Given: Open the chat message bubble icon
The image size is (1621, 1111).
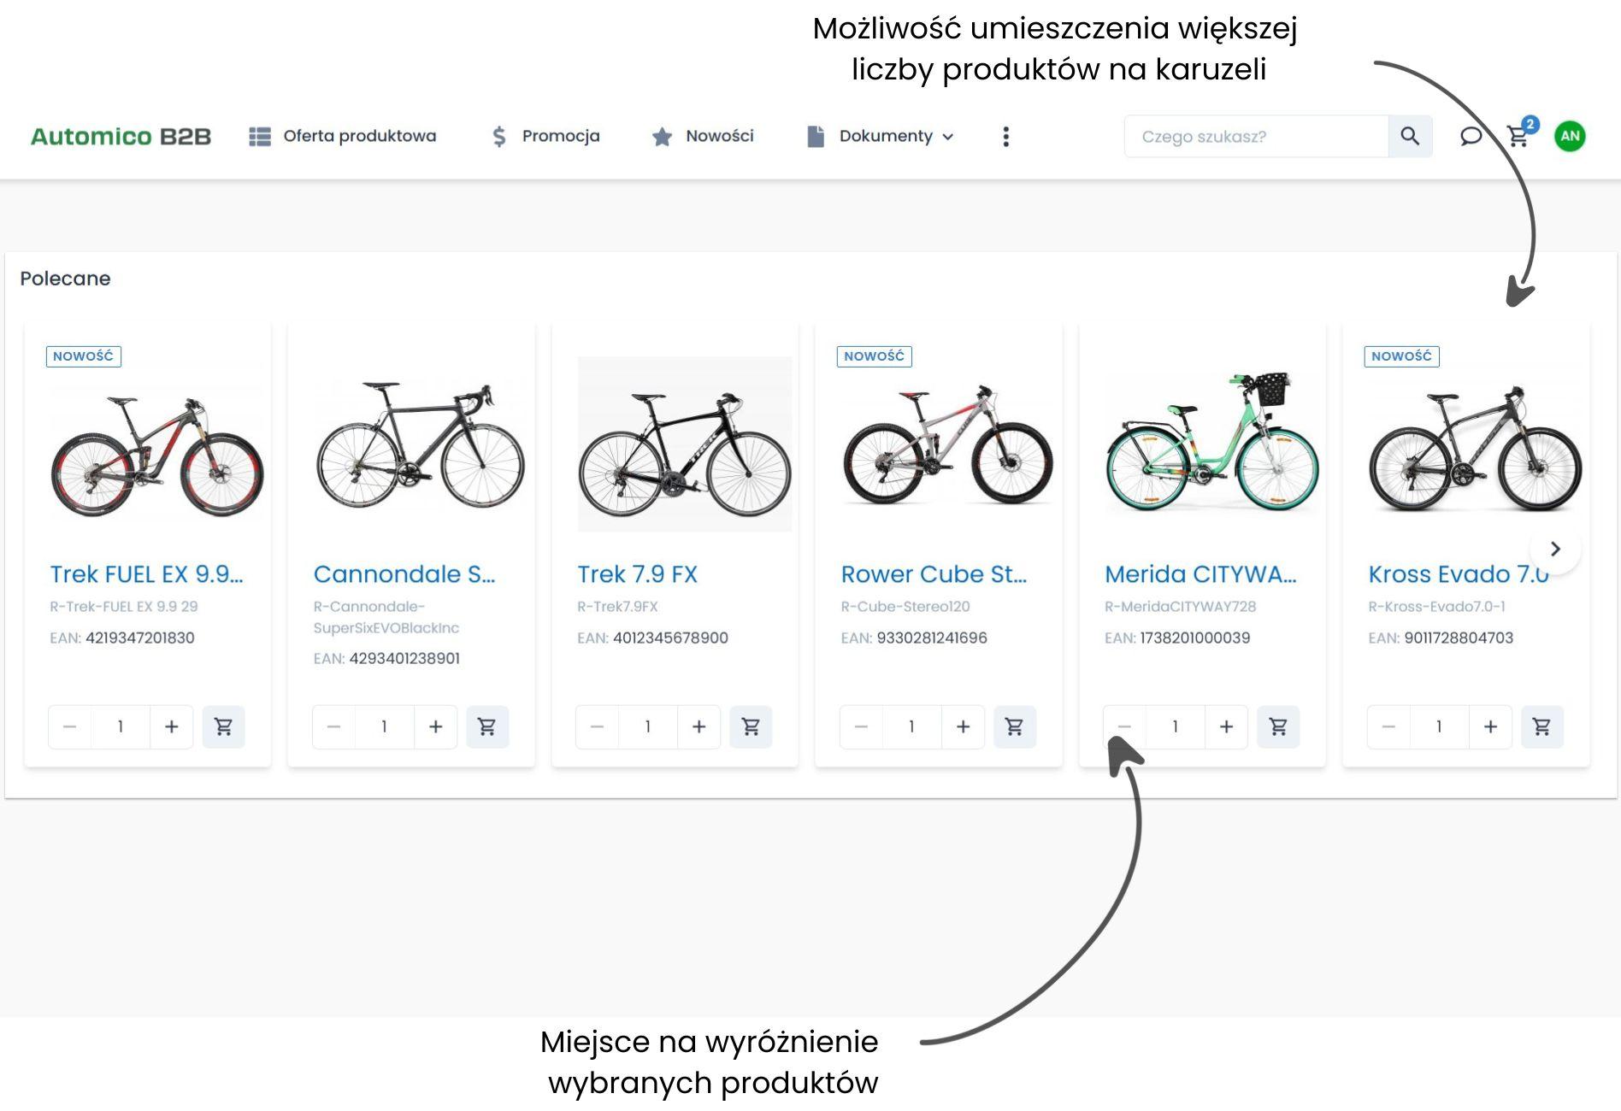Looking at the screenshot, I should pos(1470,137).
